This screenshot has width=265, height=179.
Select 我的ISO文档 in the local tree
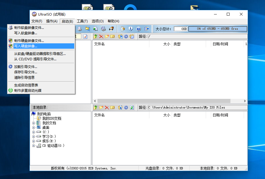(52, 119)
